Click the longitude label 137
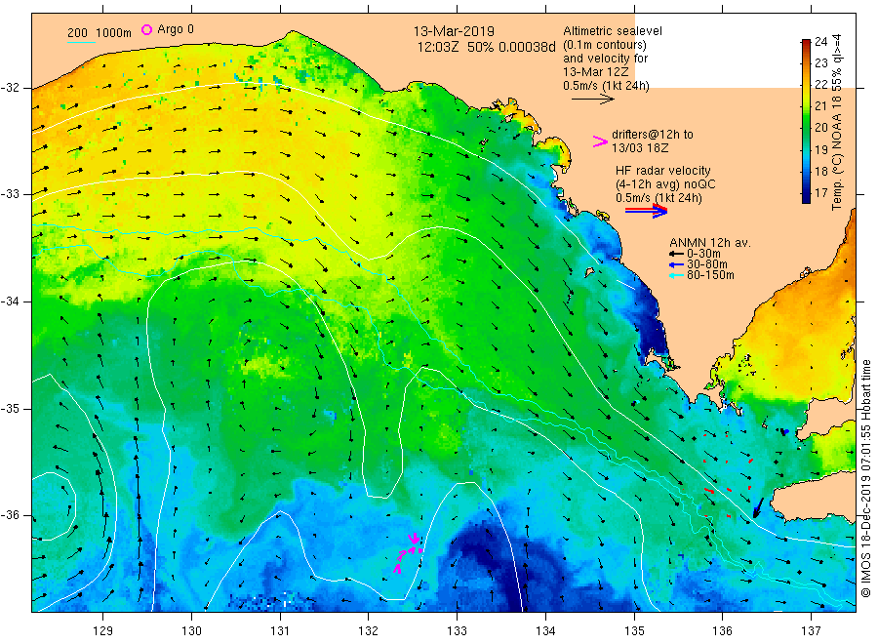Screen dimensions: 878x644 pos(811,631)
